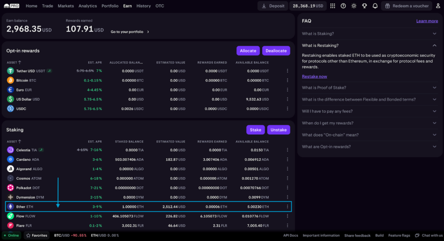Open the Analytics menu
The image size is (444, 241).
pyautogui.click(x=88, y=6)
